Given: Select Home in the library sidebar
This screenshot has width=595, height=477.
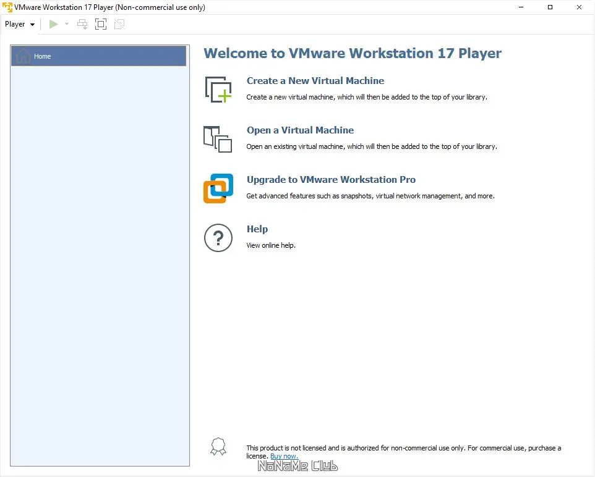Looking at the screenshot, I should click(99, 56).
